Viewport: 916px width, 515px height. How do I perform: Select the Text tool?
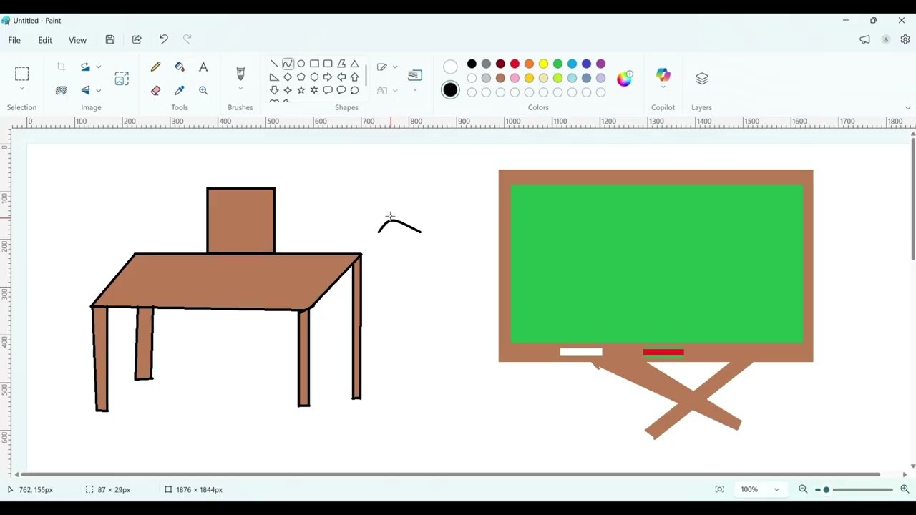pos(203,67)
